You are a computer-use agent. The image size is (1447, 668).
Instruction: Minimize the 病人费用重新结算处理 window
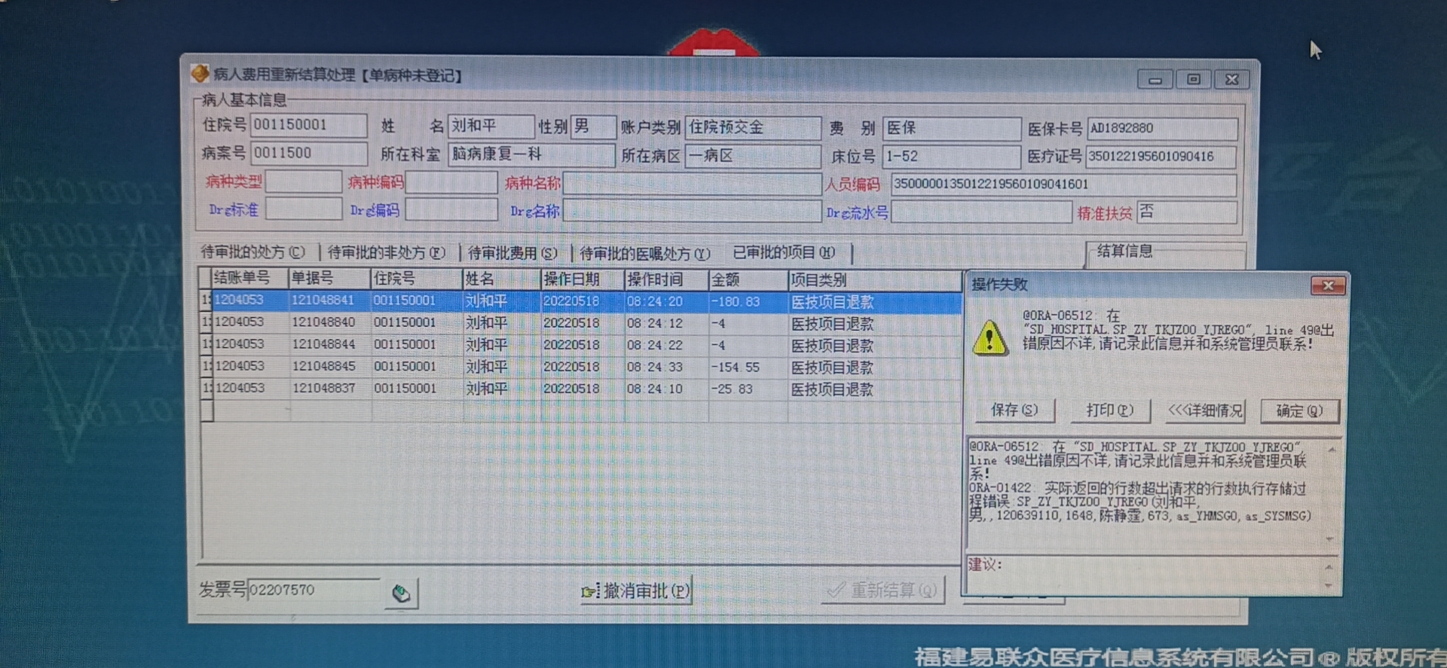1155,80
